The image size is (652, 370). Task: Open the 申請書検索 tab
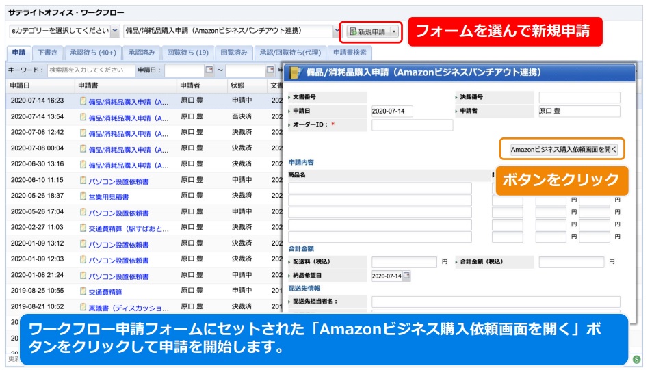(x=350, y=53)
